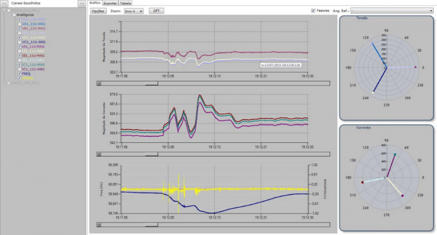Click the reset icon left of voltage chart scrollbar

(100, 83)
